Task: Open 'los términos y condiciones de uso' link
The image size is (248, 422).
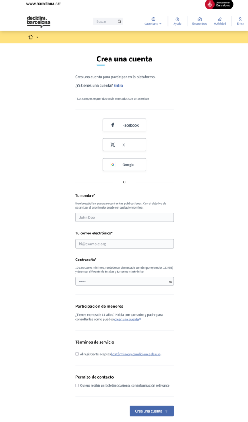Action: tap(136, 354)
